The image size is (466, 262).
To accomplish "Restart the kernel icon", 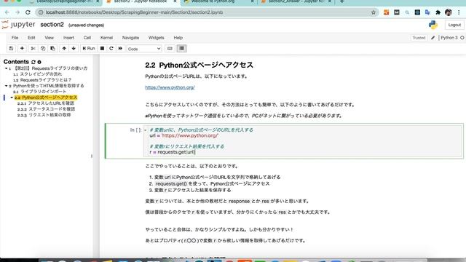I will 111,49.
